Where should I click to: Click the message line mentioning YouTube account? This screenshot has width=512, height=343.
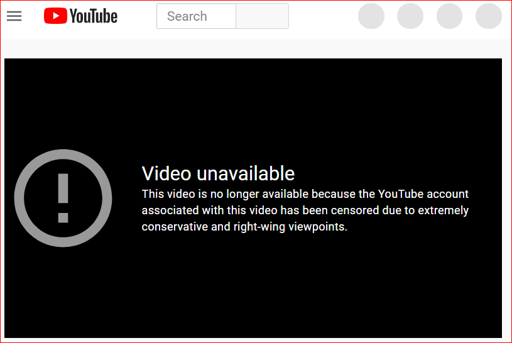pyautogui.click(x=305, y=194)
